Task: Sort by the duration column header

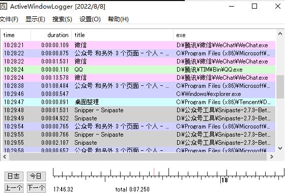Action: (x=51, y=35)
